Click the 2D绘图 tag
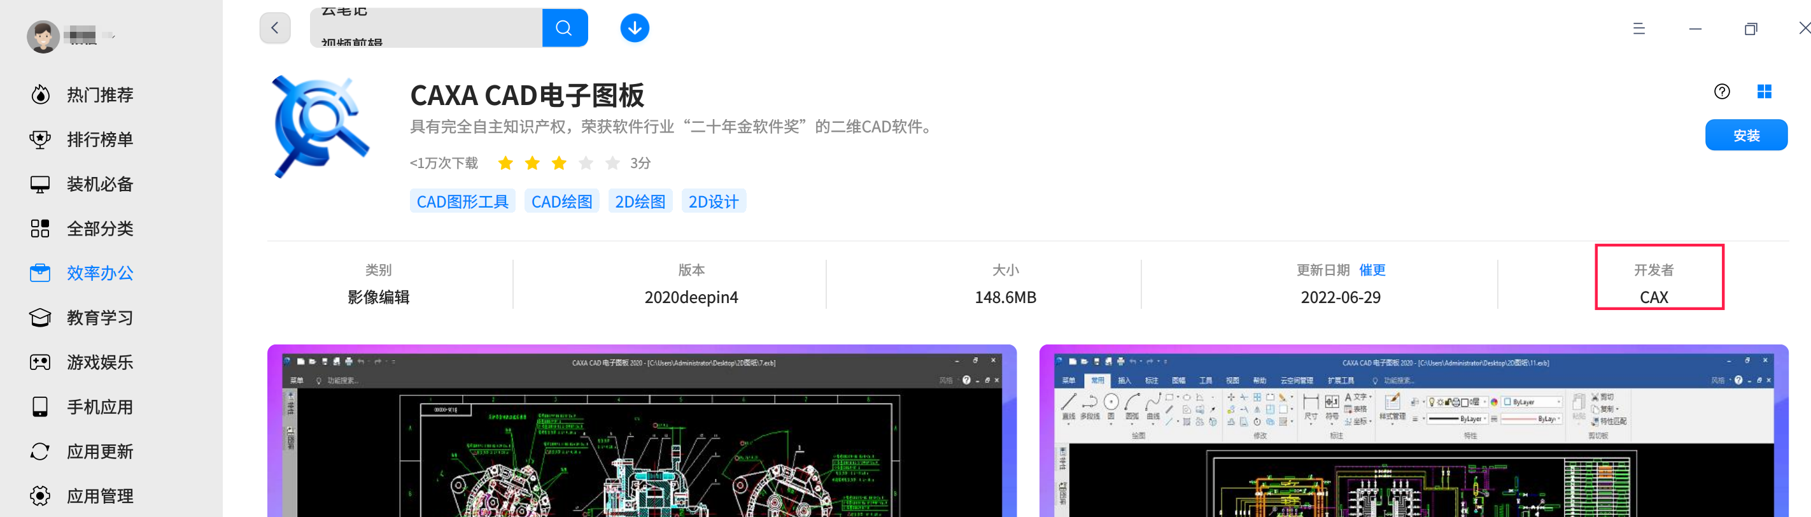Image resolution: width=1811 pixels, height=517 pixels. coord(640,201)
